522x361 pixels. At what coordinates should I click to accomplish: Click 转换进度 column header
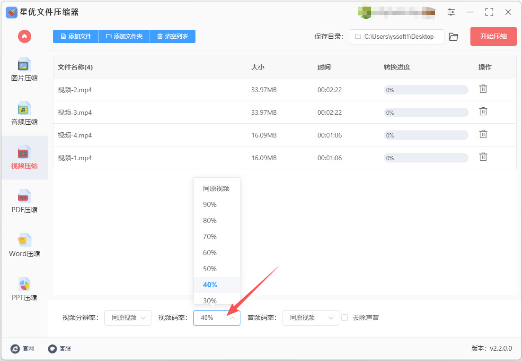click(397, 67)
